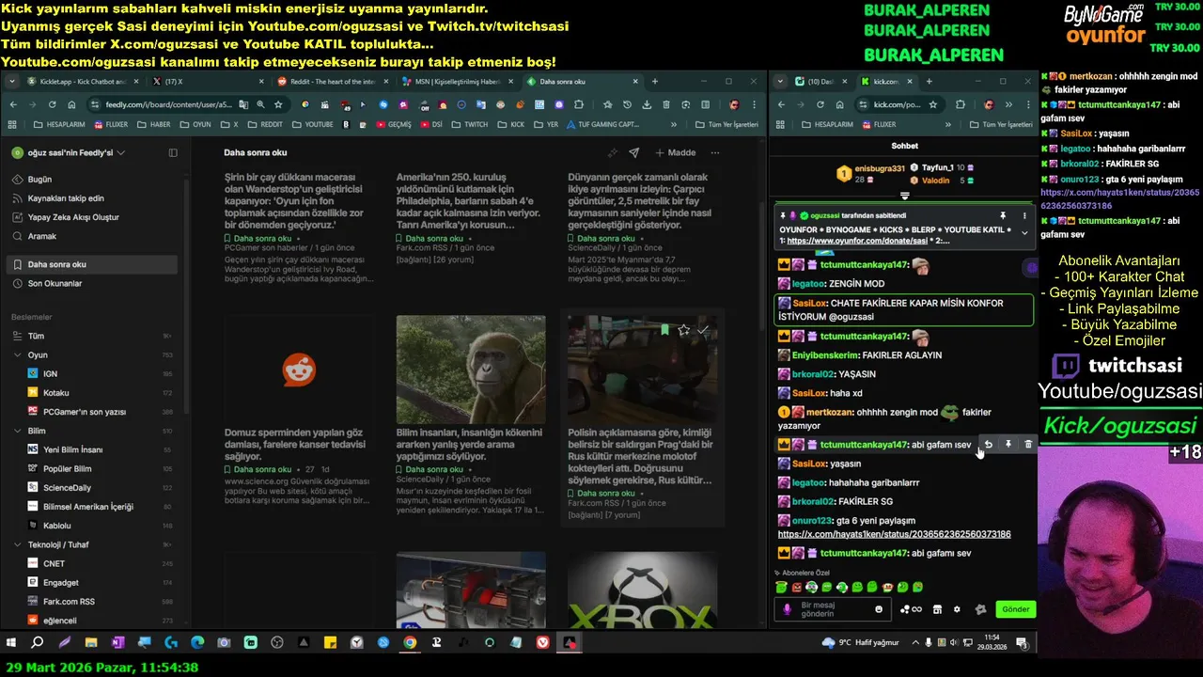Screen dimensions: 1203x677
Task: Reply to tctumuttcankaya147's message arrow icon
Action: (x=988, y=444)
